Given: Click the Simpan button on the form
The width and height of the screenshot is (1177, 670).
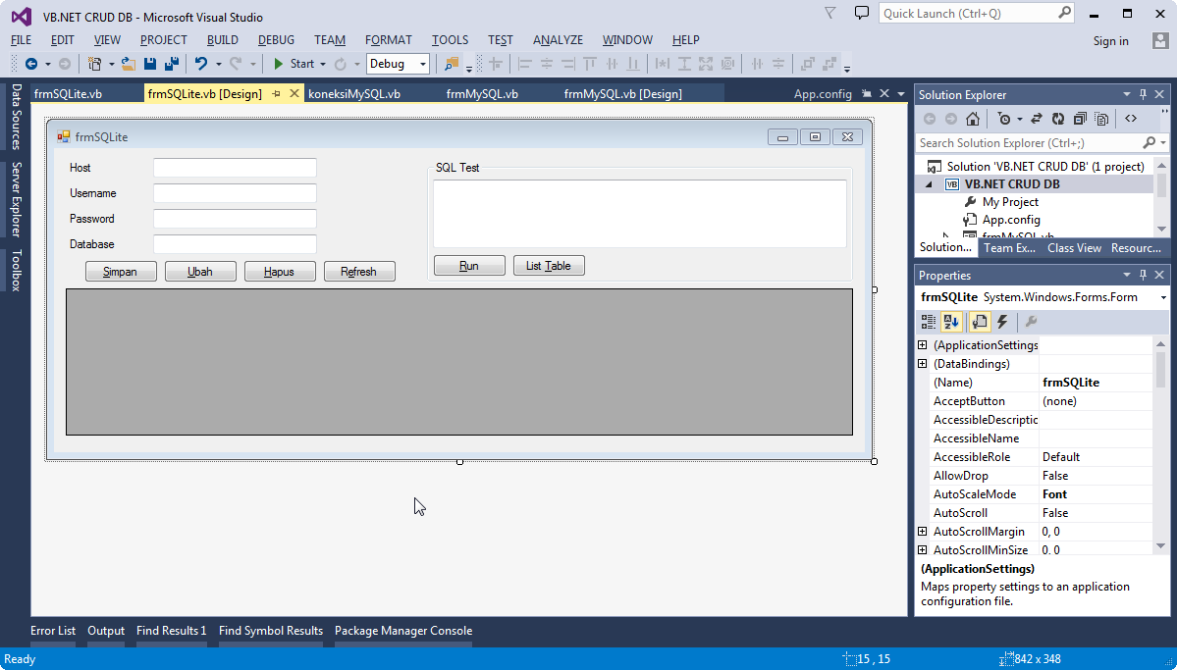Looking at the screenshot, I should (x=120, y=272).
